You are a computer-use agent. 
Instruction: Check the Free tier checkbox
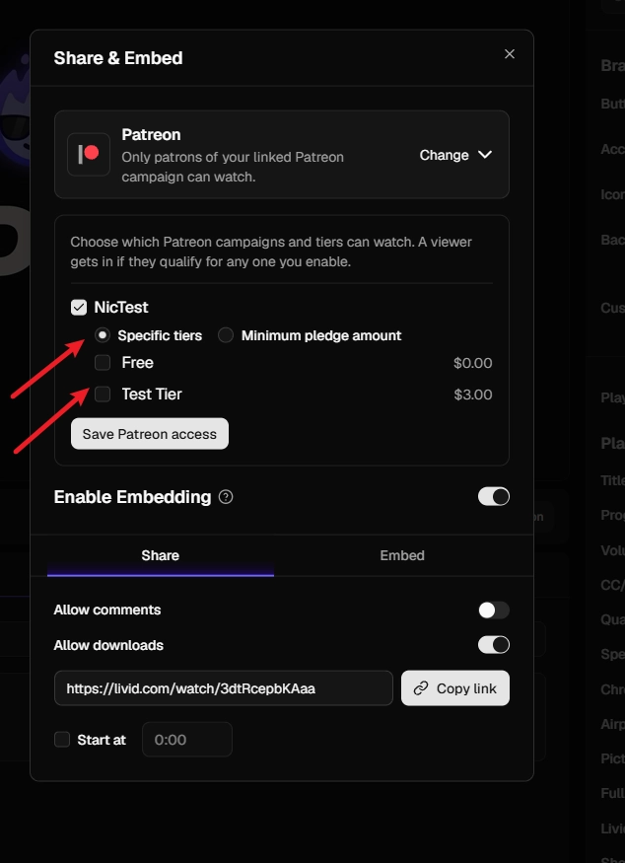(103, 362)
